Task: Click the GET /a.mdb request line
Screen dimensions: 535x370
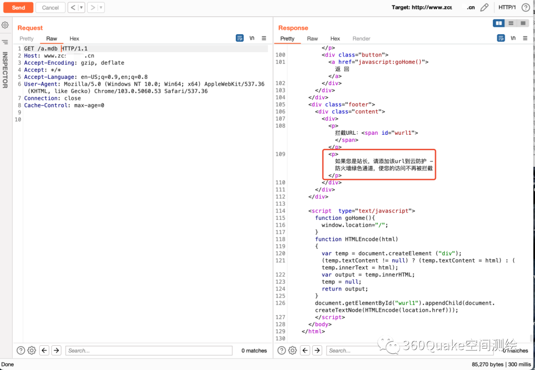Action: pos(55,49)
